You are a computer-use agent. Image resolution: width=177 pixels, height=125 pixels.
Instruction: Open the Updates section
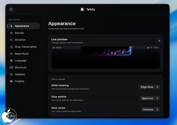click(24, 74)
